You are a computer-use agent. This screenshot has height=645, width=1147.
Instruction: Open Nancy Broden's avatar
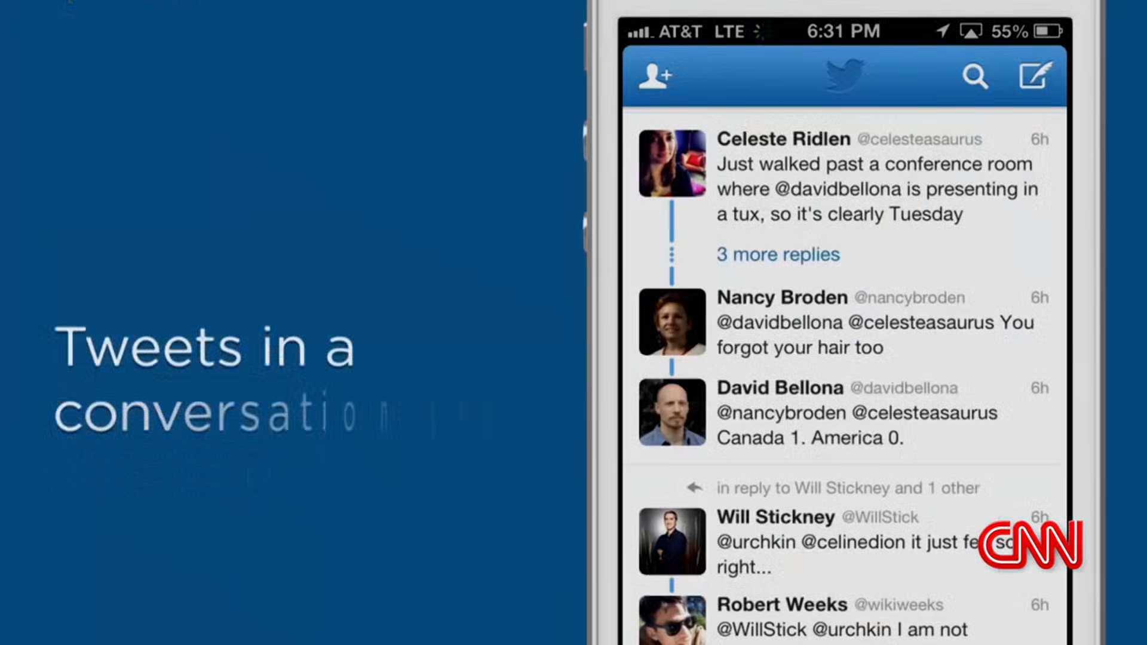click(672, 322)
